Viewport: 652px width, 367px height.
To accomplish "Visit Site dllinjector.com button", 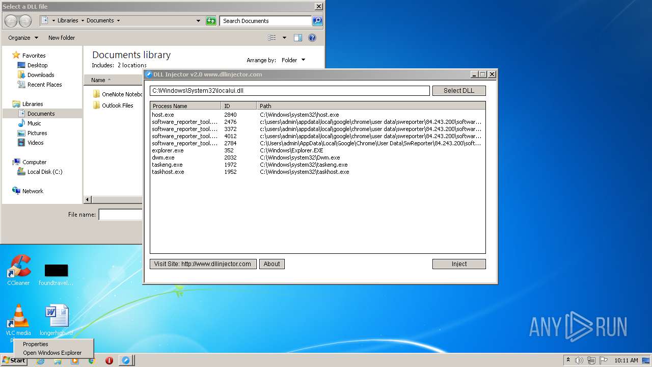I will pyautogui.click(x=203, y=264).
